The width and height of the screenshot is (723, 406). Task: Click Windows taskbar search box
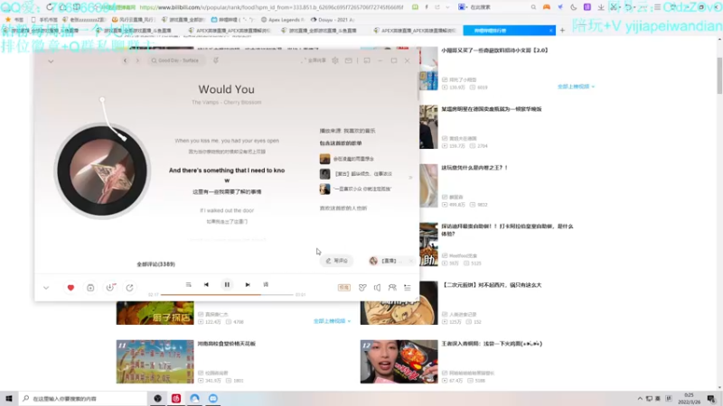click(x=83, y=399)
